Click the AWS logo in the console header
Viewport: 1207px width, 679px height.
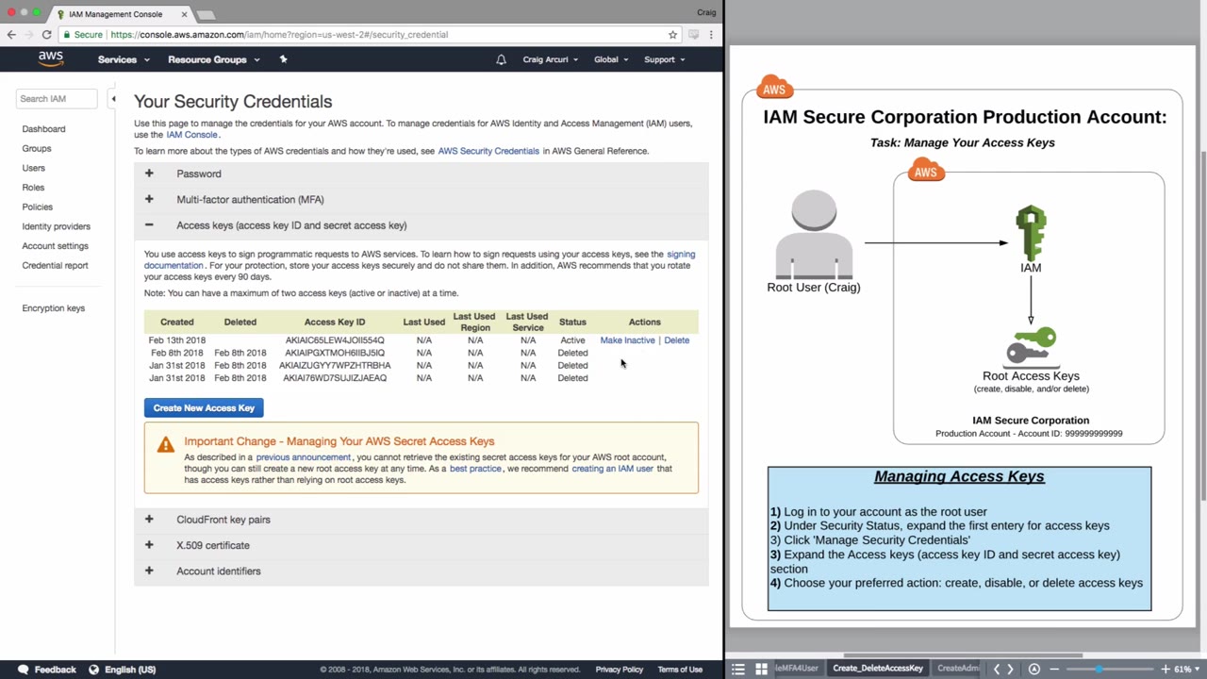(x=51, y=59)
